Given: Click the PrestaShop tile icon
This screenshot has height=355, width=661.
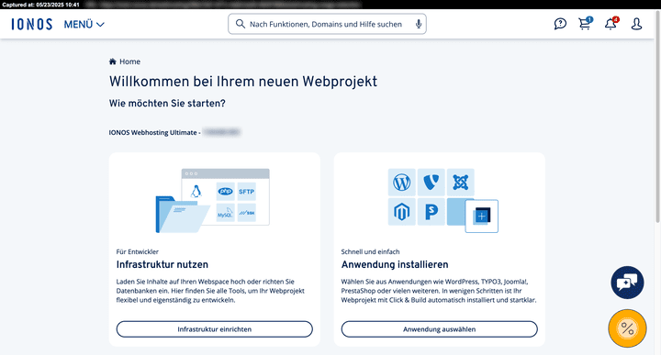Looking at the screenshot, I should click(431, 212).
